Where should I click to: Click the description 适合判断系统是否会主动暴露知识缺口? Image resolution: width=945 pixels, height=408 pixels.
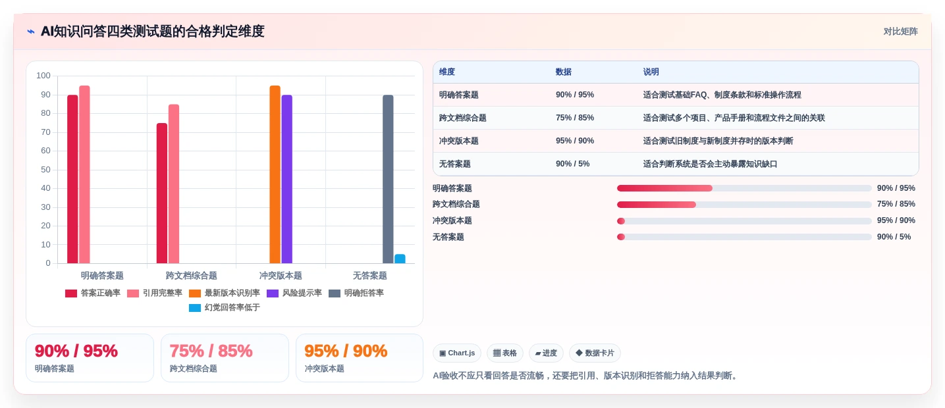pos(711,164)
